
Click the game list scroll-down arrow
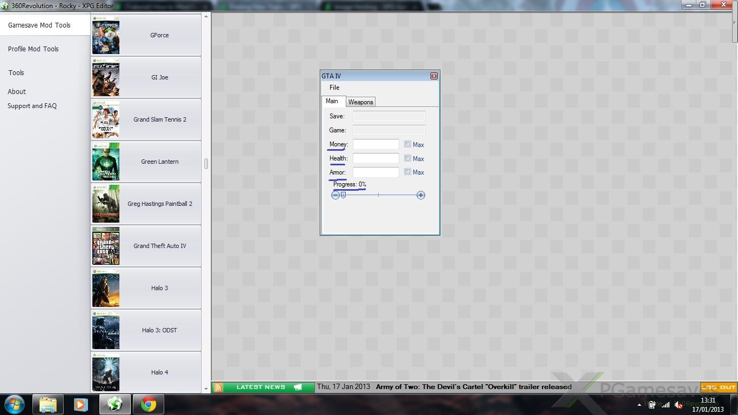(206, 389)
